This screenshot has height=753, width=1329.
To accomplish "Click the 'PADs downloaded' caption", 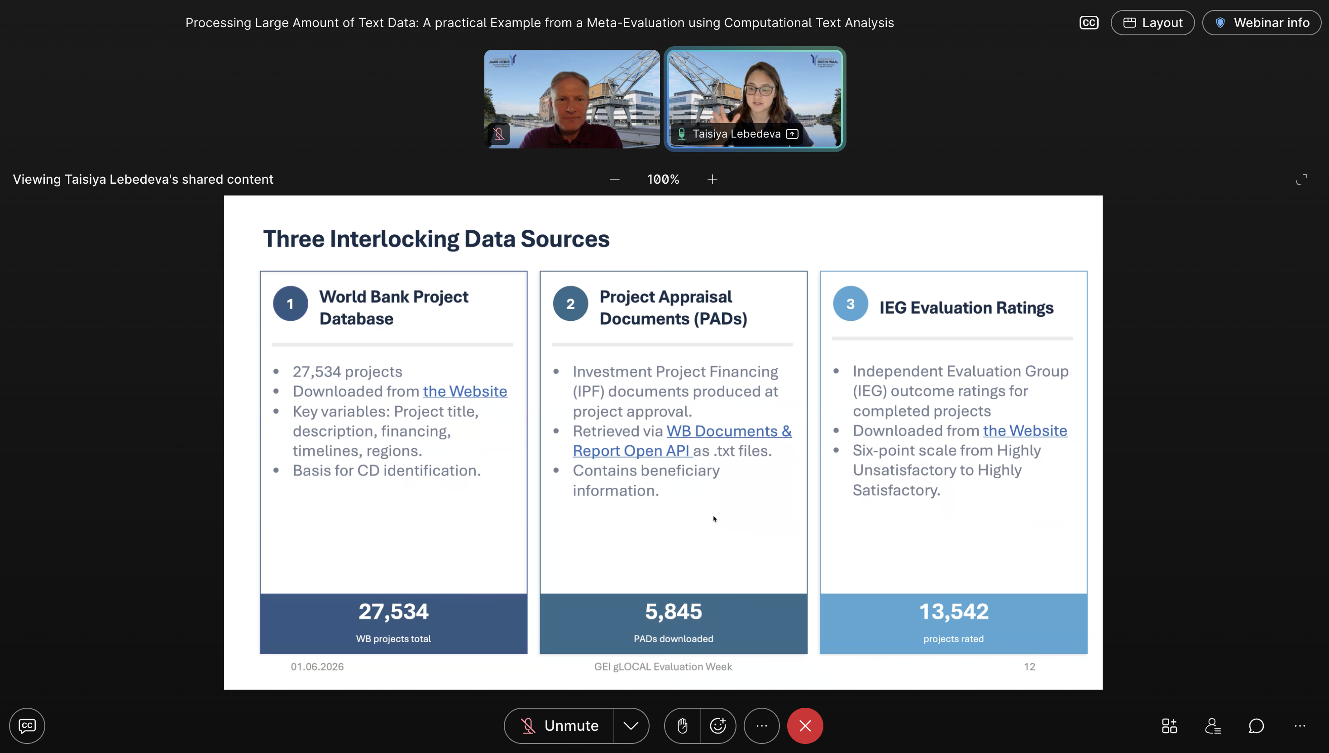I will (x=673, y=639).
